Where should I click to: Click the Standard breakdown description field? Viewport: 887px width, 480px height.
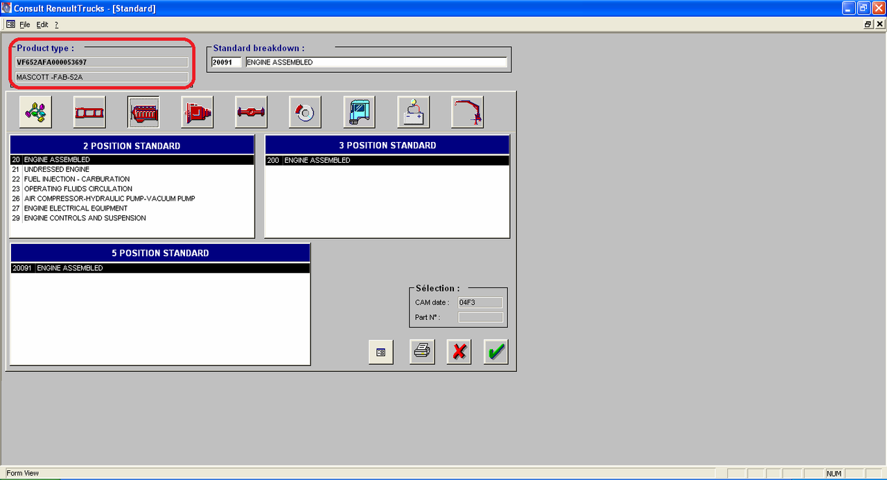tap(376, 62)
